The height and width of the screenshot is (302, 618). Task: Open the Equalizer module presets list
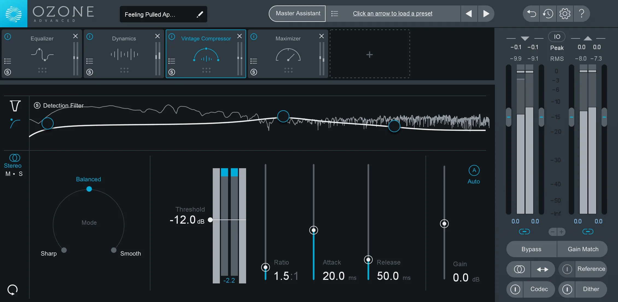[x=8, y=61]
